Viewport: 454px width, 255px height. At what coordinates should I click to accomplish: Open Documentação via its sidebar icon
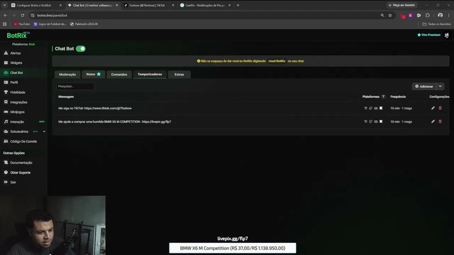pyautogui.click(x=6, y=163)
